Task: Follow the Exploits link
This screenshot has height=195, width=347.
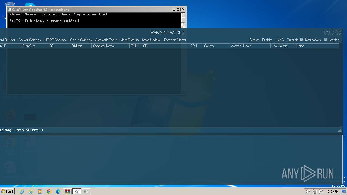Action: (x=267, y=40)
